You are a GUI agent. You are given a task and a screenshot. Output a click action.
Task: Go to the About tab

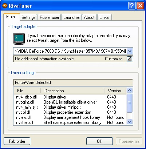pos(89,17)
